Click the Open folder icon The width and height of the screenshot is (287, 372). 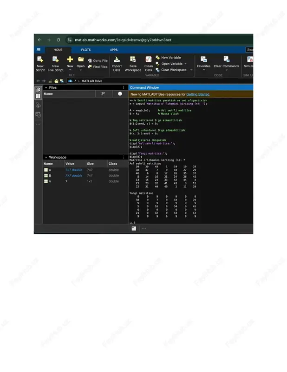[81, 60]
